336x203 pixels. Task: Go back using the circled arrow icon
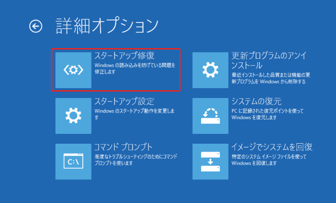(x=36, y=27)
